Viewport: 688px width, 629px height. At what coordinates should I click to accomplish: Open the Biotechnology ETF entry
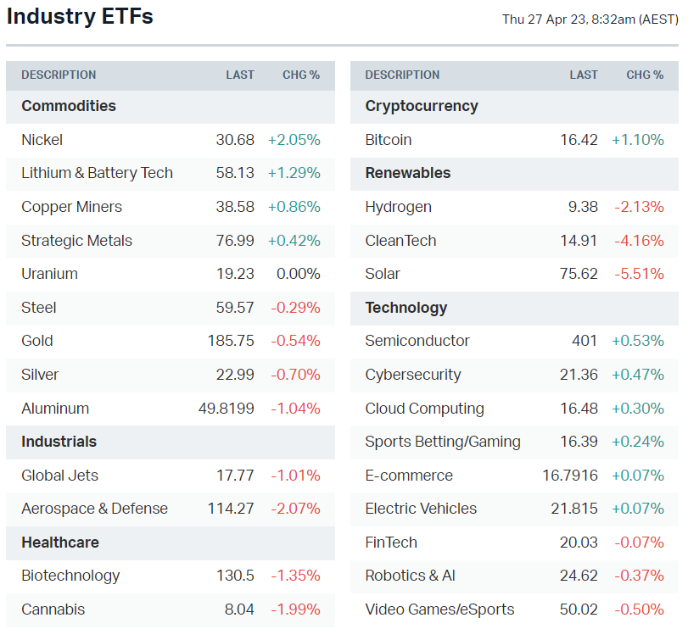coord(70,576)
